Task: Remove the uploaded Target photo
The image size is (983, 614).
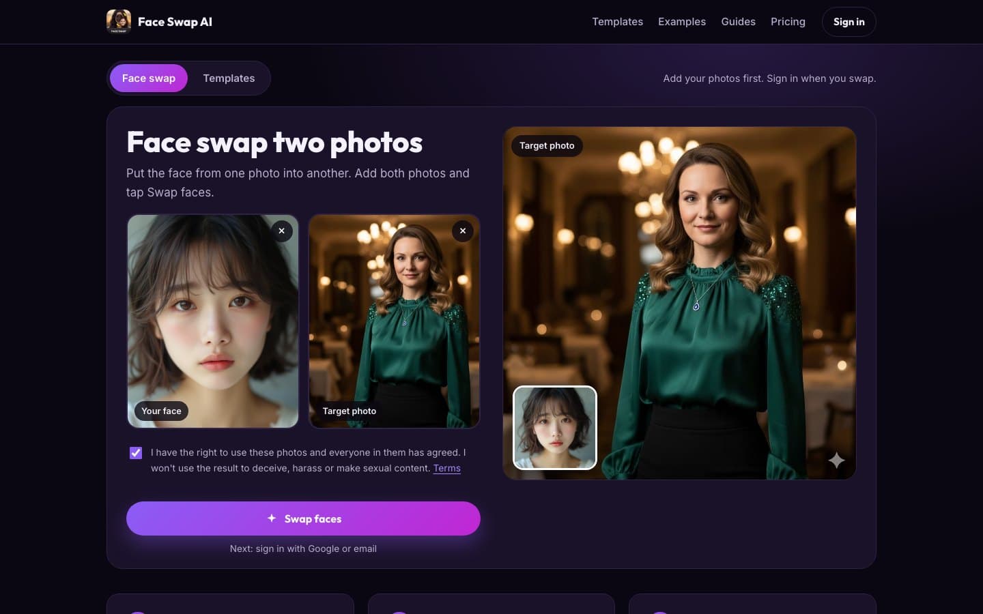Action: pyautogui.click(x=463, y=231)
